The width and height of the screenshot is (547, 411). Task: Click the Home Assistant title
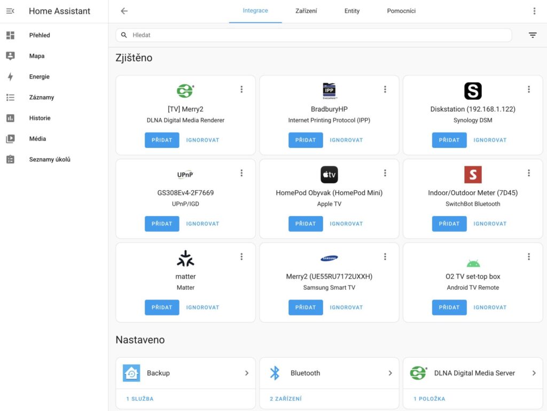tap(59, 11)
